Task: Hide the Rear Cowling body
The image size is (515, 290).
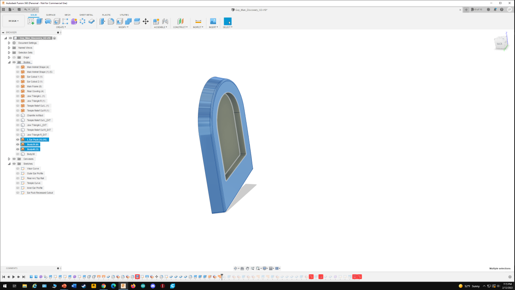Action: click(17, 91)
